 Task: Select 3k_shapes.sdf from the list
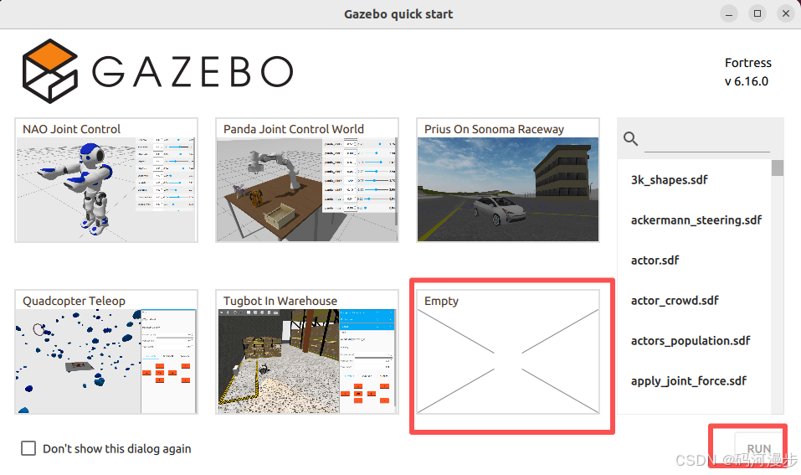tap(694, 180)
